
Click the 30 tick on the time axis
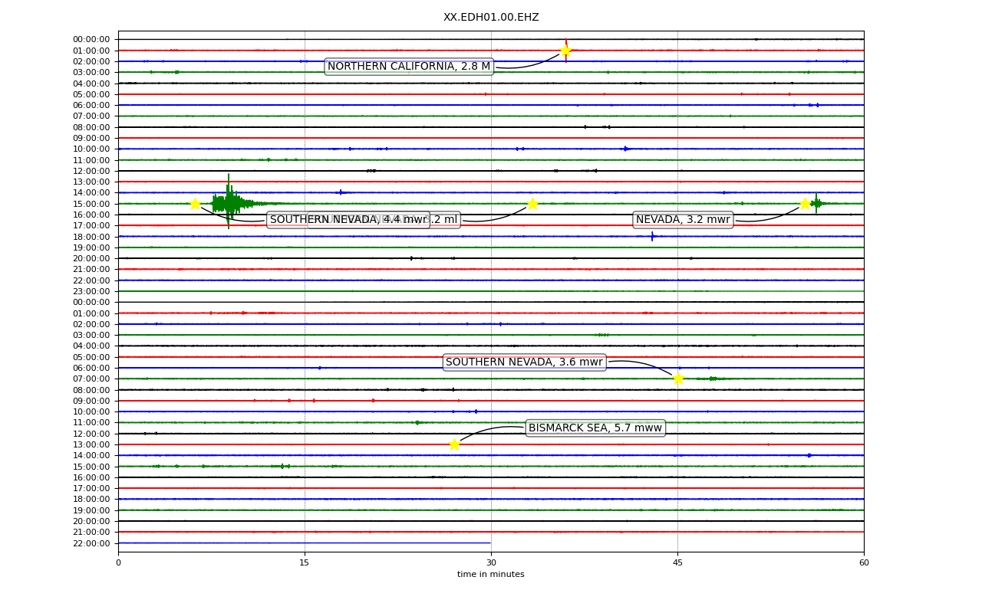[x=491, y=563]
